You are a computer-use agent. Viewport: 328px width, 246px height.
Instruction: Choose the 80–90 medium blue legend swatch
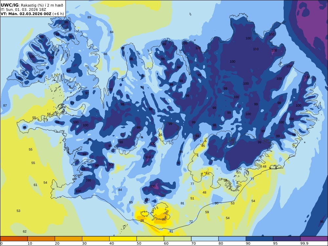click(x=232, y=239)
